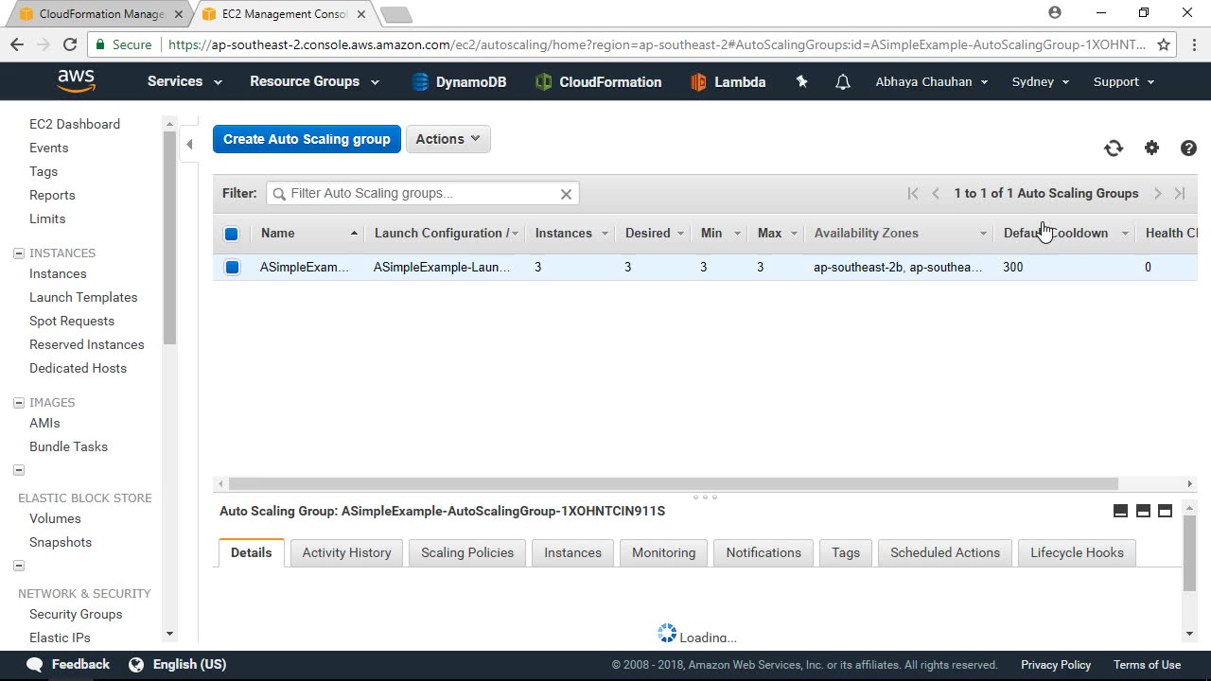Go to next page of results
This screenshot has width=1211, height=681.
coord(1157,193)
